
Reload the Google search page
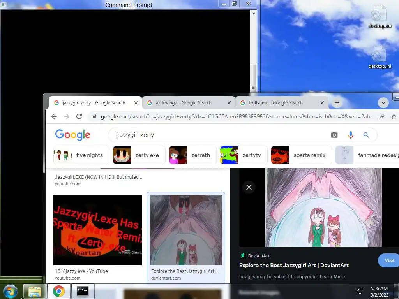[79, 116]
